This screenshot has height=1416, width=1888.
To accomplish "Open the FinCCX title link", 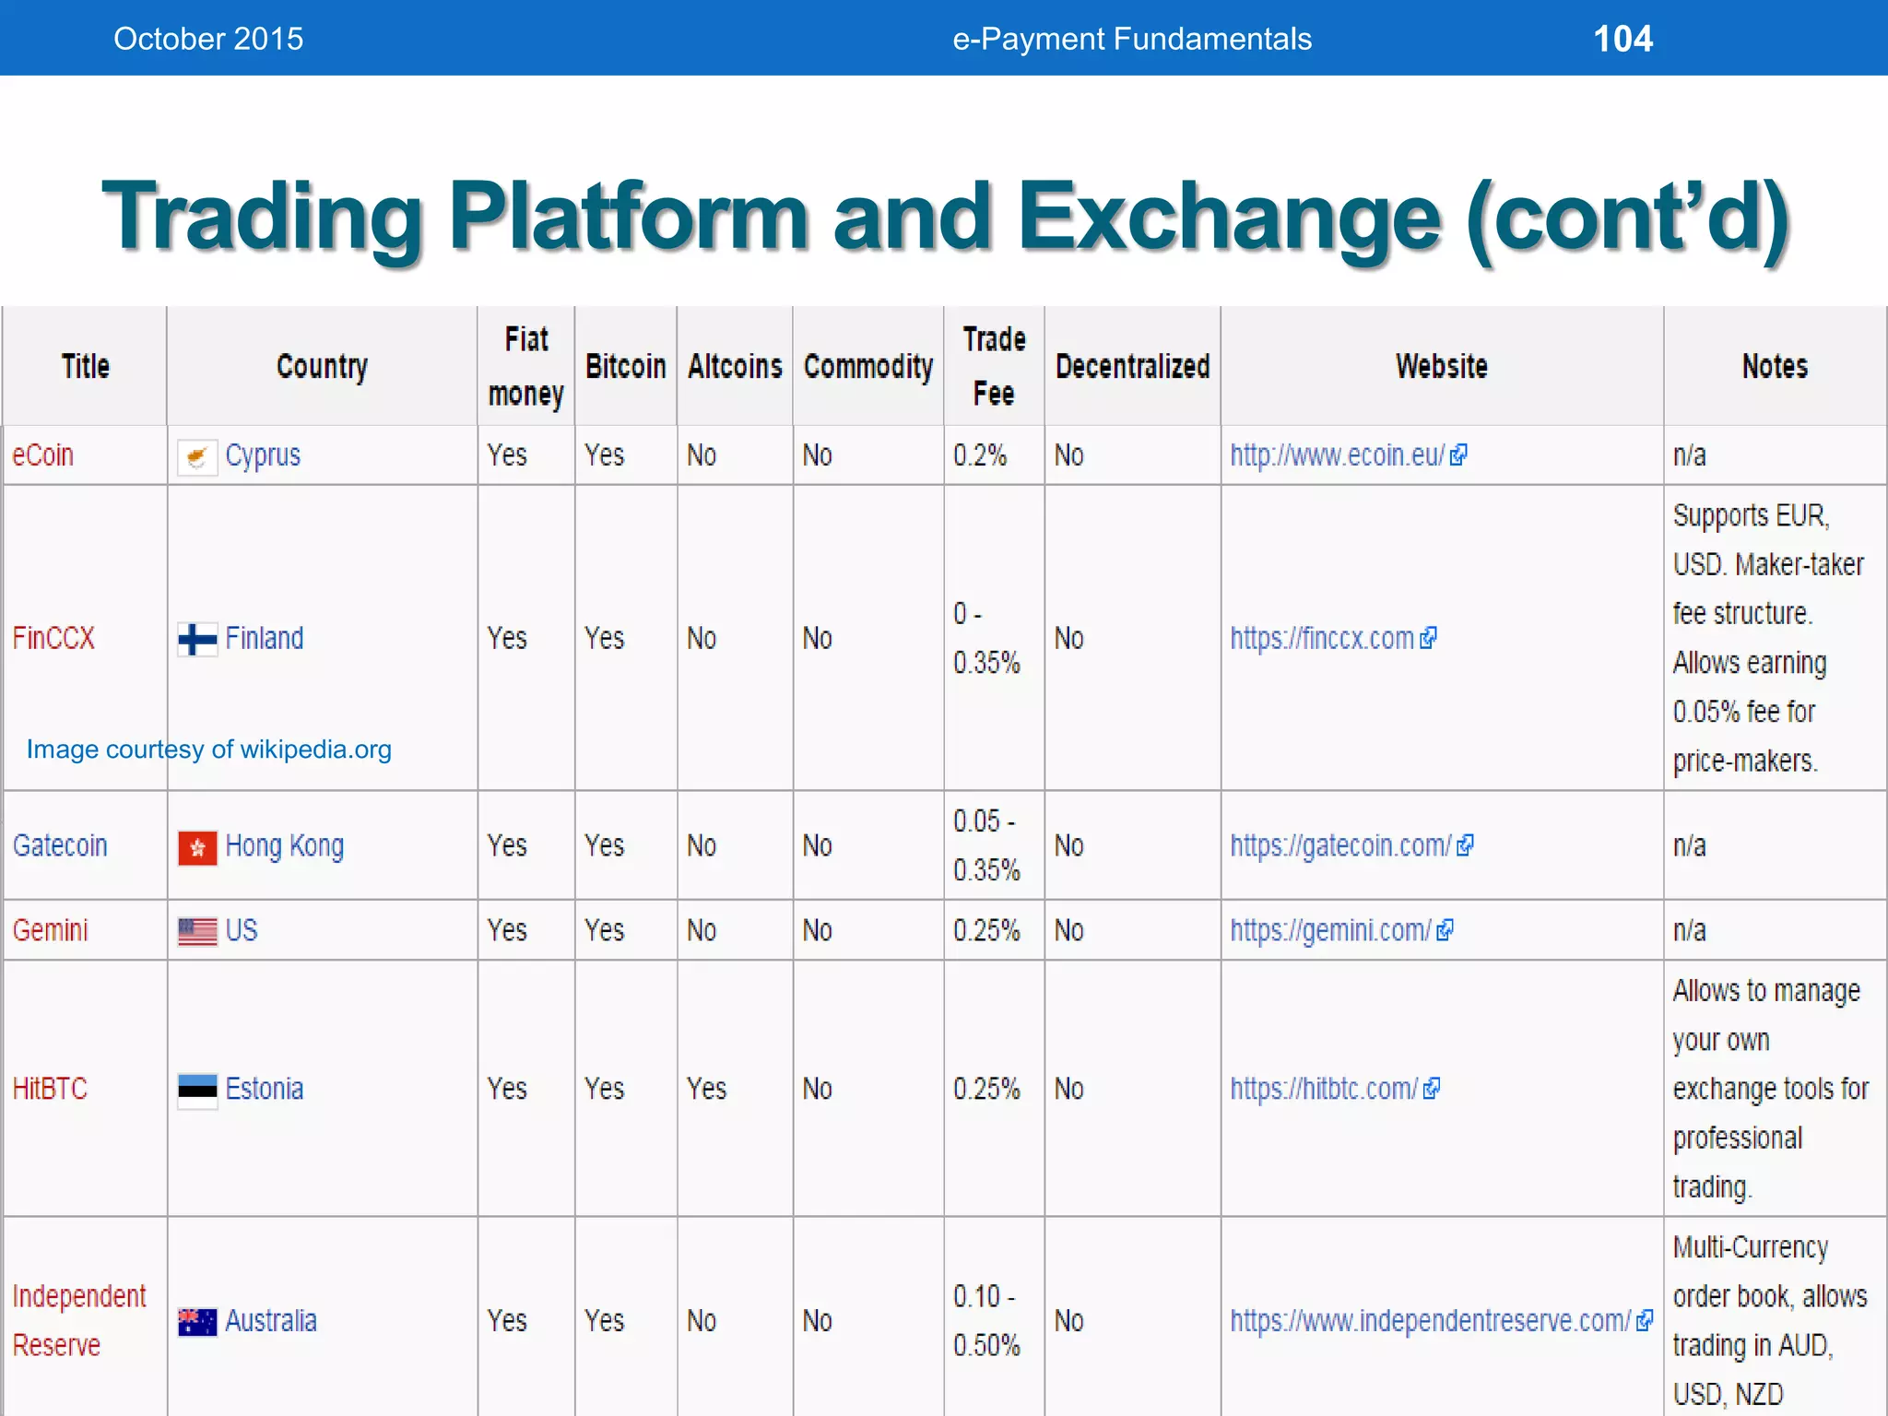I will click(x=53, y=638).
